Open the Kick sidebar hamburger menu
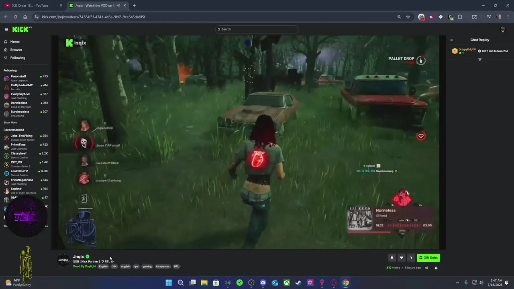 (x=6, y=29)
